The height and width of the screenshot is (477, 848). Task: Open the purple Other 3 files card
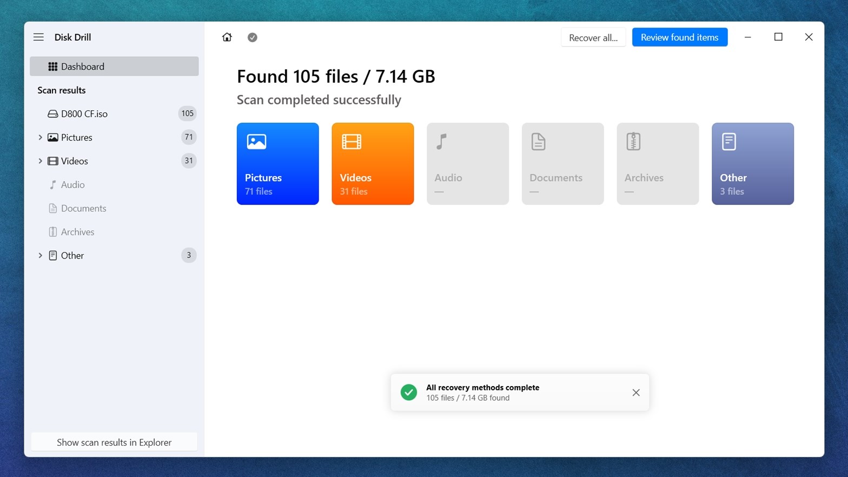click(x=753, y=164)
